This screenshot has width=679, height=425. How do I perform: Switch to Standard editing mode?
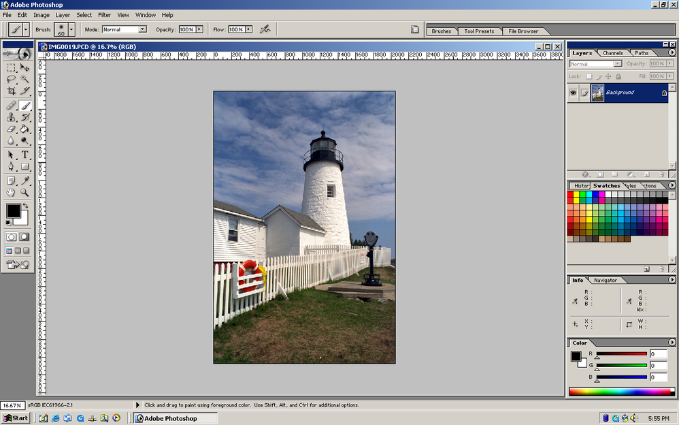click(x=12, y=237)
